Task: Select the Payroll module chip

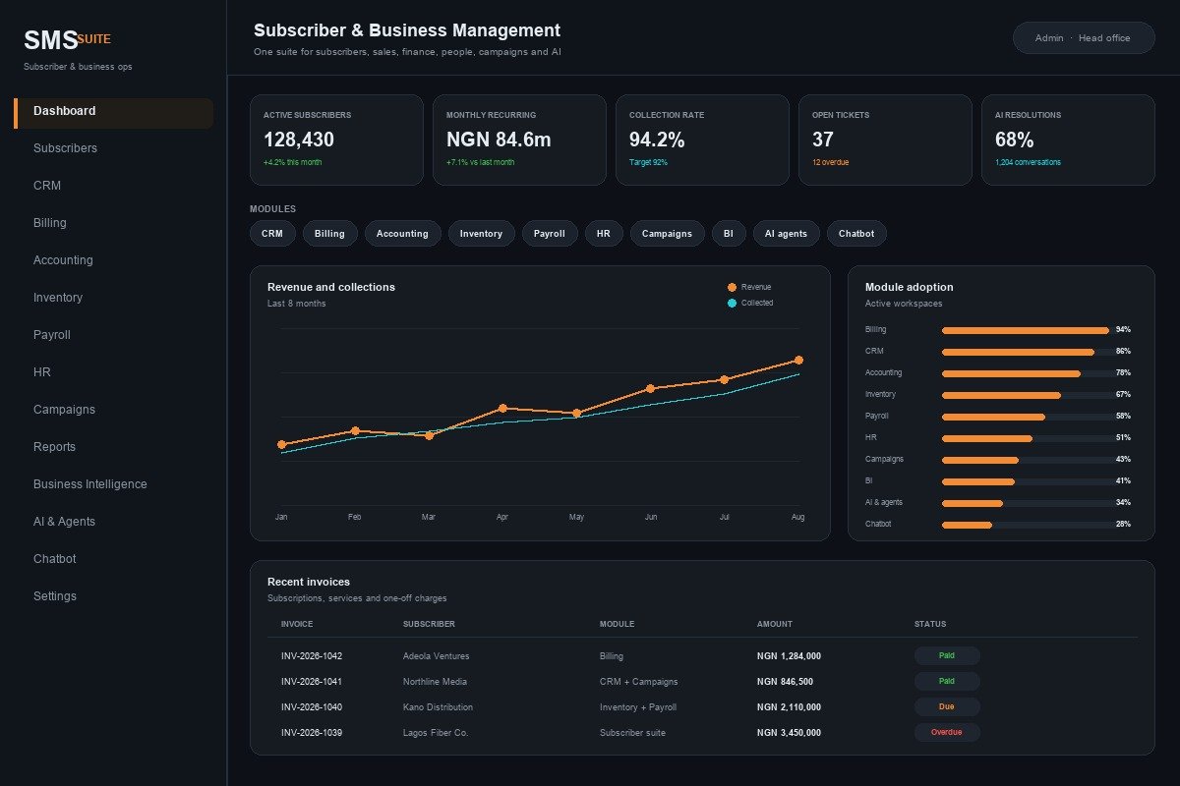Action: pos(550,234)
